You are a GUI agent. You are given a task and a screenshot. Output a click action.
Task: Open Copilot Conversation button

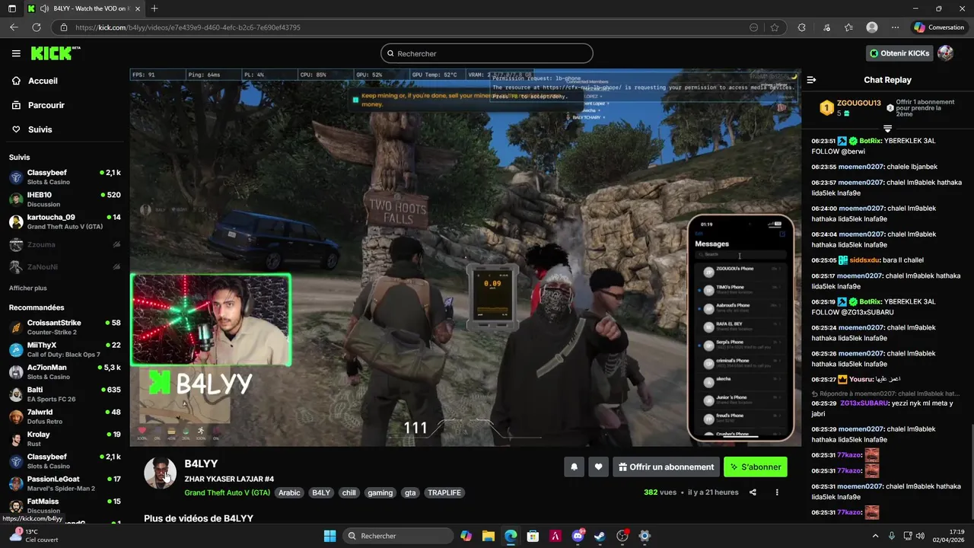coord(939,27)
